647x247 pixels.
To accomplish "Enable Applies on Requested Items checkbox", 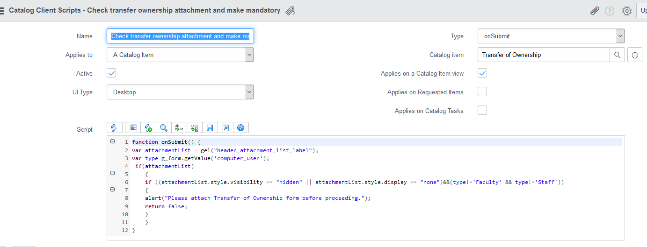I will pyautogui.click(x=482, y=92).
